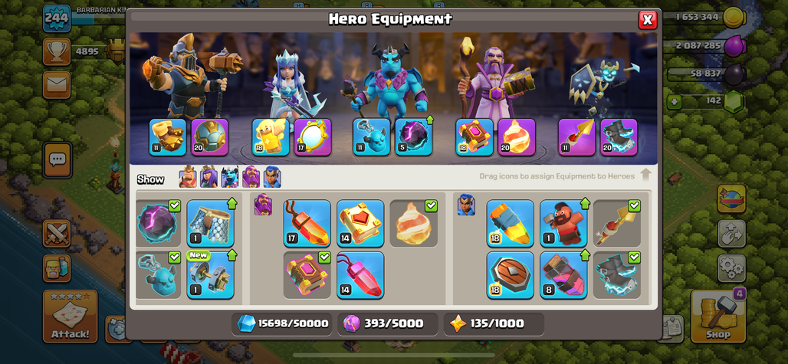Choose the level 17 Life Gem equipment
Image resolution: width=788 pixels, height=364 pixels.
tap(307, 224)
